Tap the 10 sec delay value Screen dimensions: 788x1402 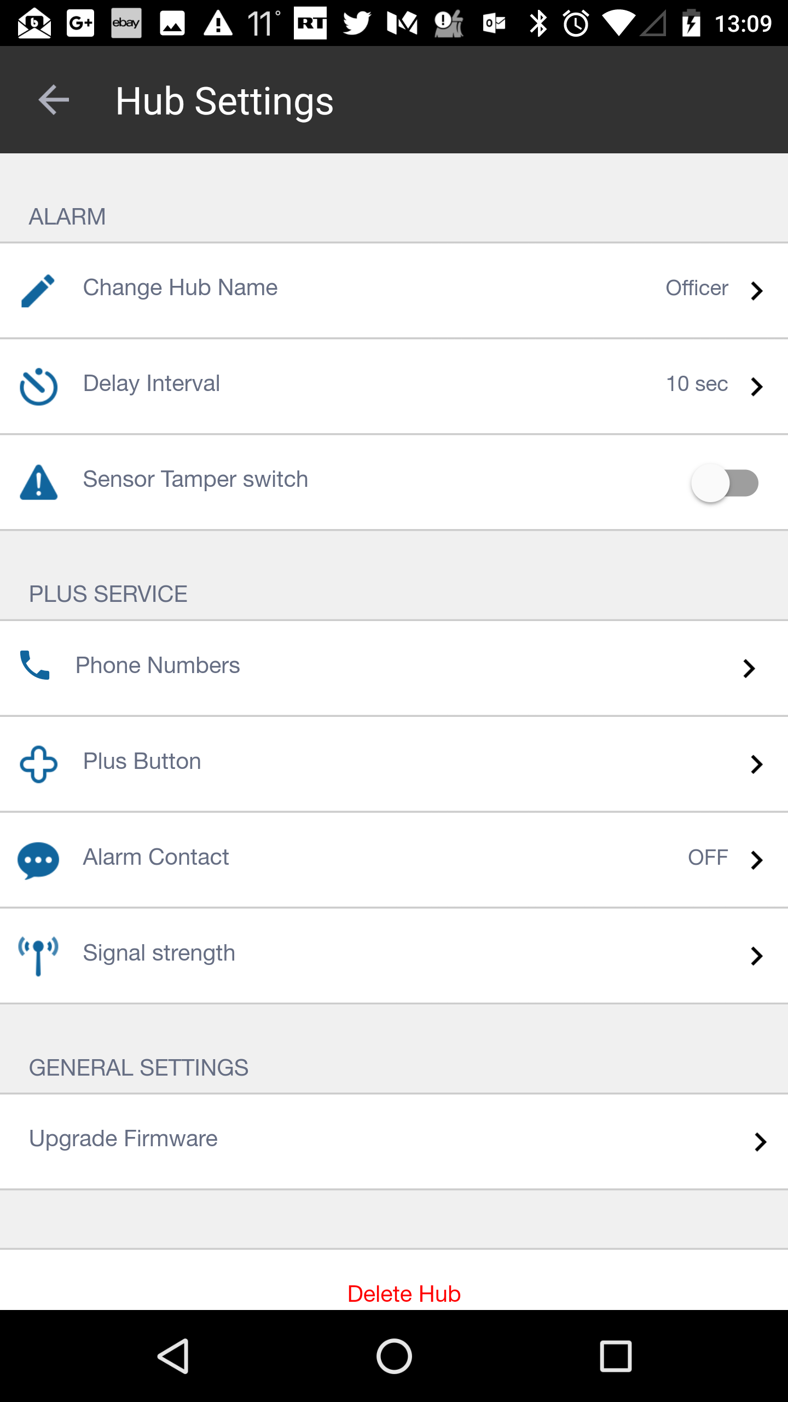(x=697, y=384)
